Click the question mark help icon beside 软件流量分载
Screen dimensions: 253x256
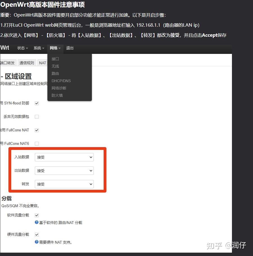pos(37,222)
